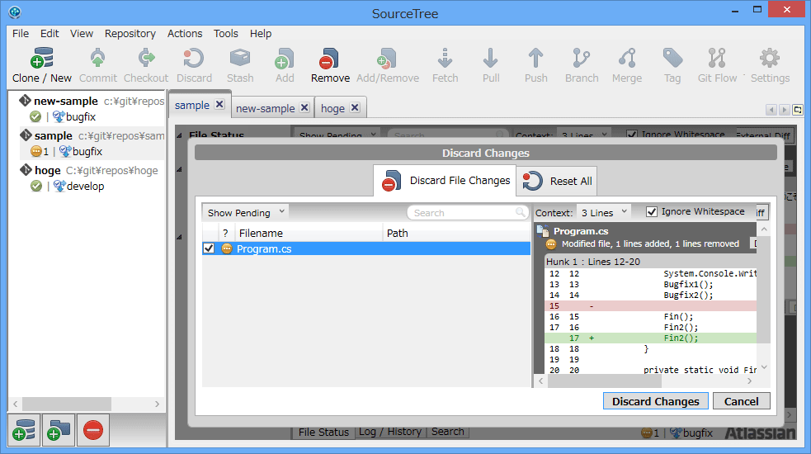The width and height of the screenshot is (811, 454).
Task: Click the red remove bookmark button at bottom
Action: pos(93,430)
